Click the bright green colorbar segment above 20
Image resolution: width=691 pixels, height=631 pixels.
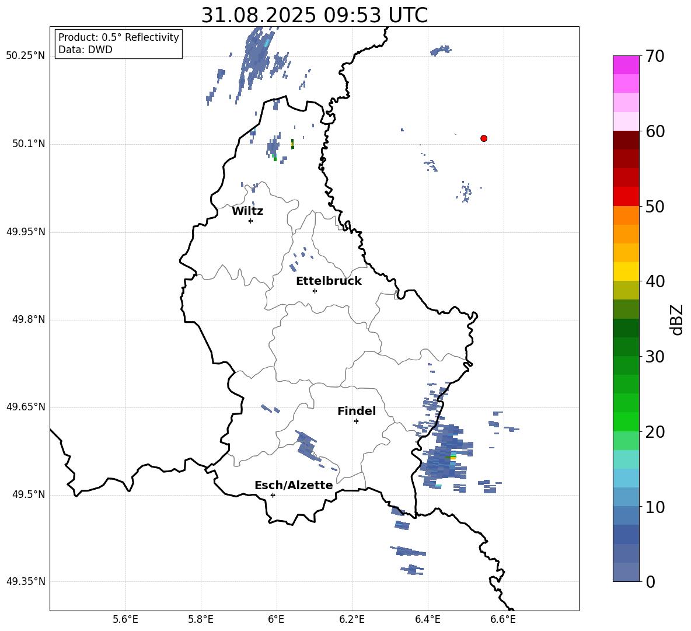pyautogui.click(x=626, y=422)
